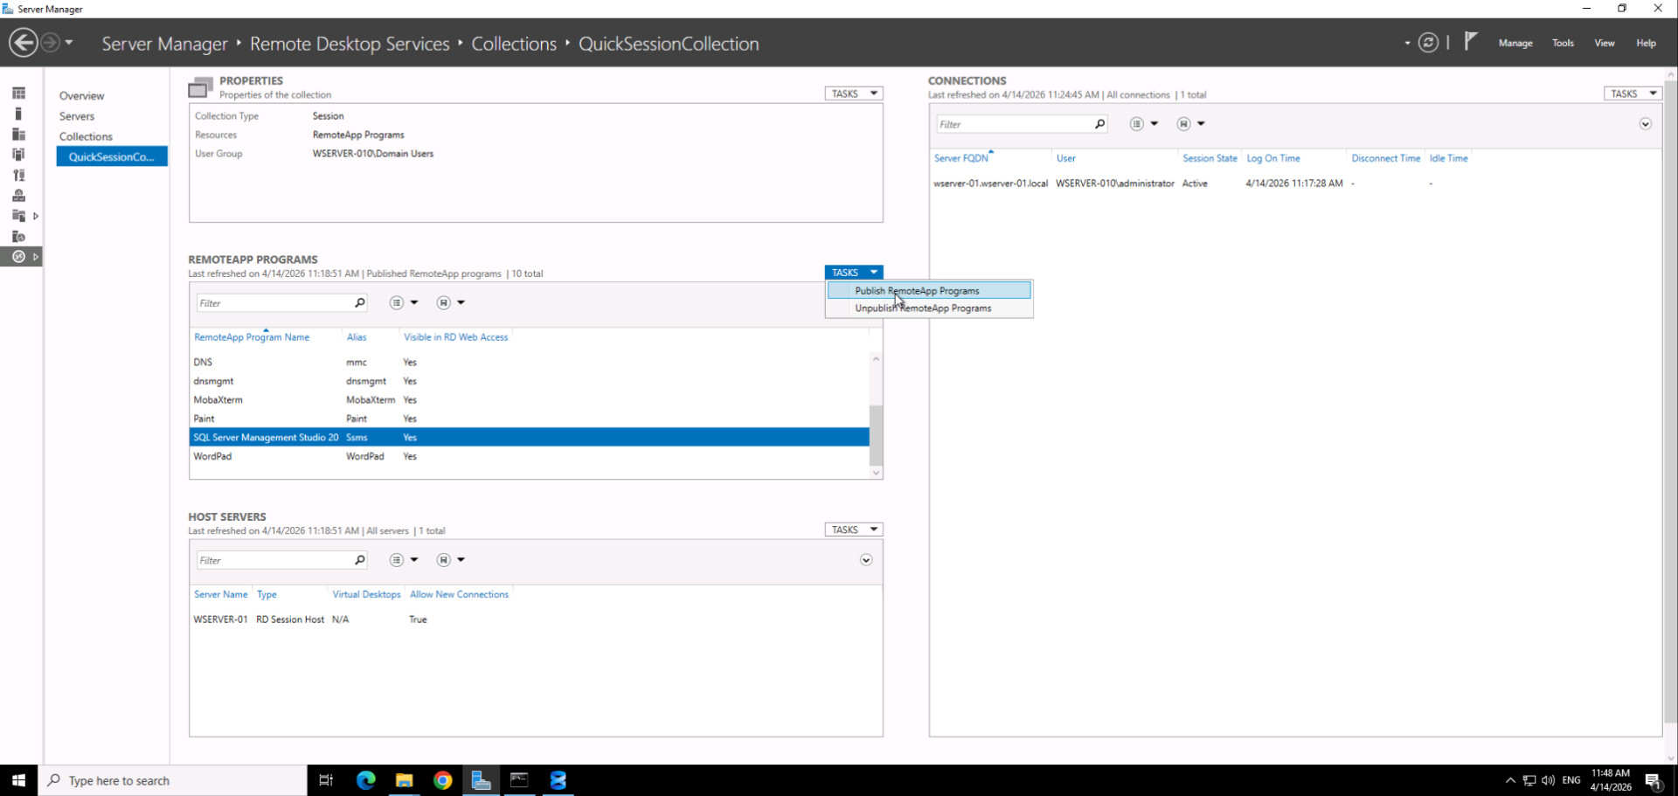Click the Server Manager refresh icon
The width and height of the screenshot is (1678, 796).
[1427, 43]
